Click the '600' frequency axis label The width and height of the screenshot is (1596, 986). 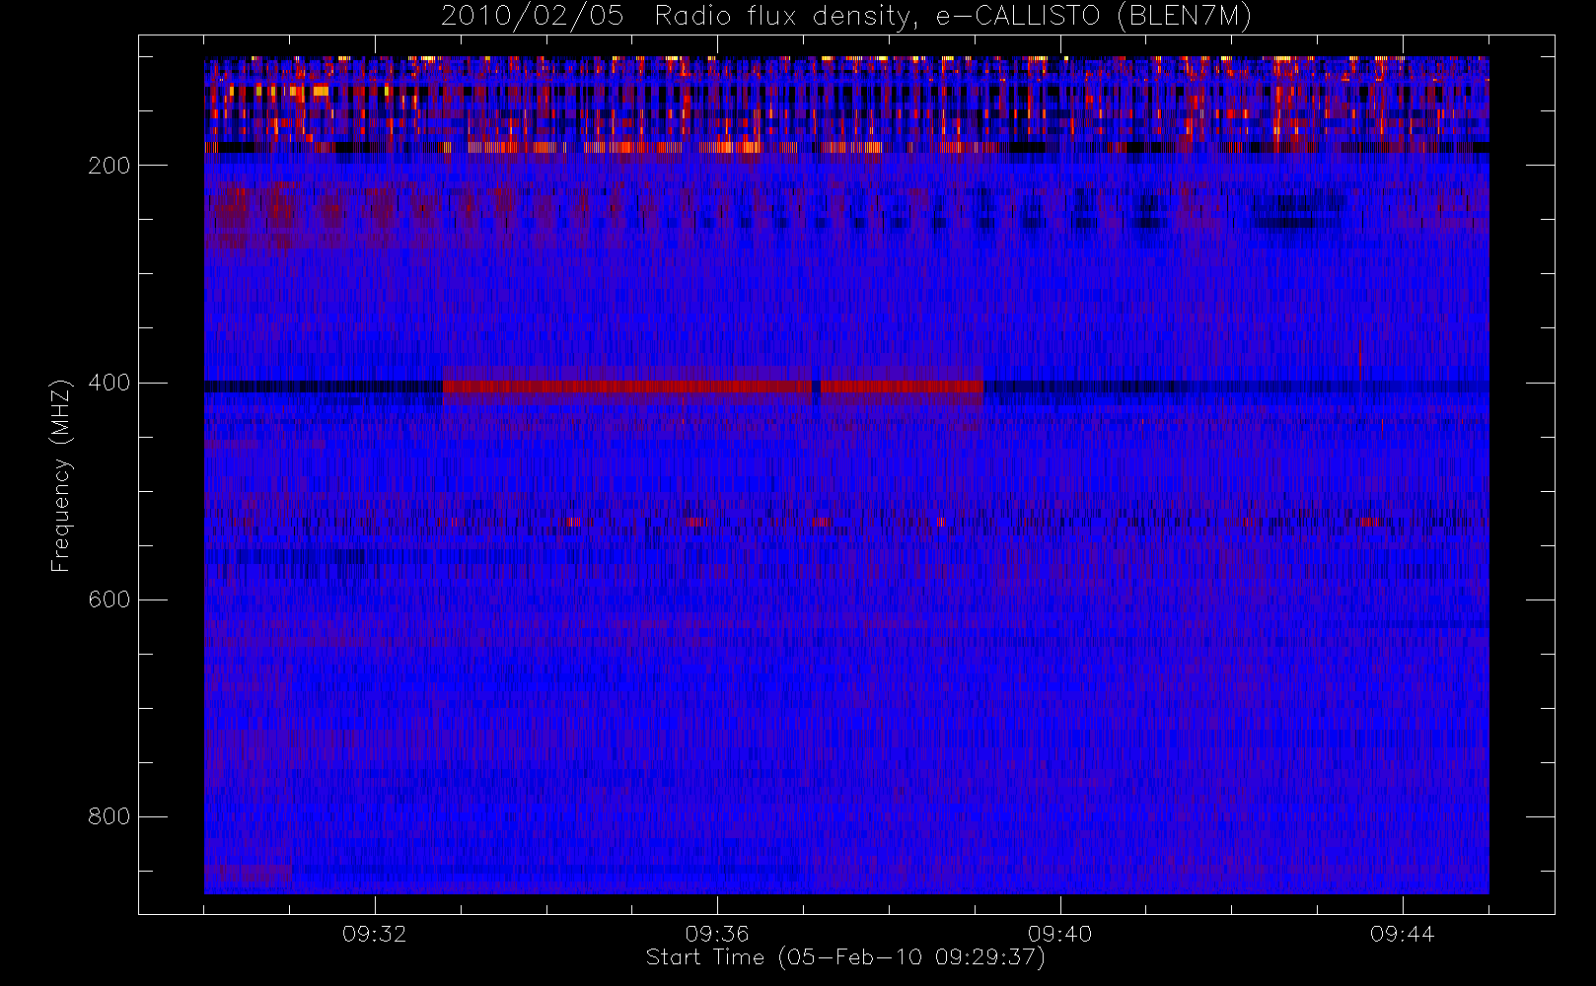[x=109, y=599]
